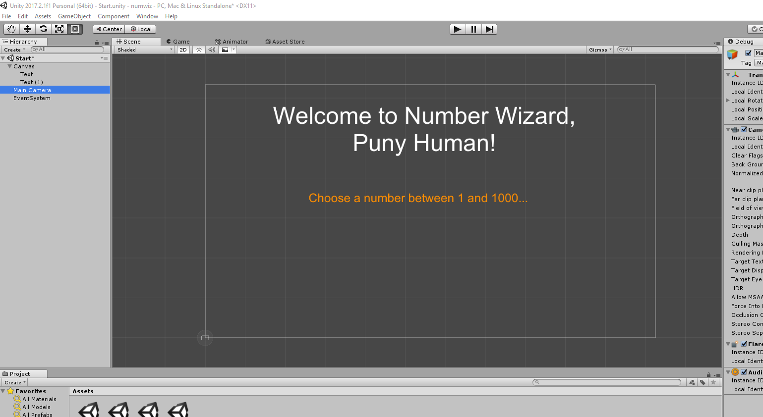
Task: Click the Project search field
Action: pos(607,382)
